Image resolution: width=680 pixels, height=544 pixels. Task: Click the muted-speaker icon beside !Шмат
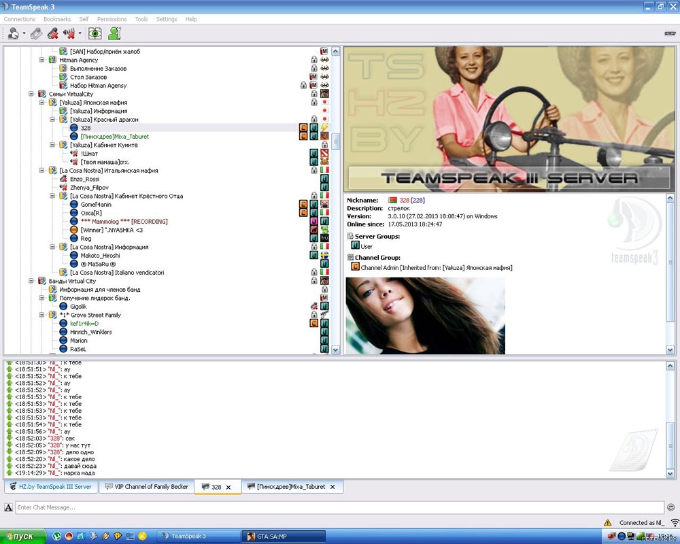pos(73,154)
